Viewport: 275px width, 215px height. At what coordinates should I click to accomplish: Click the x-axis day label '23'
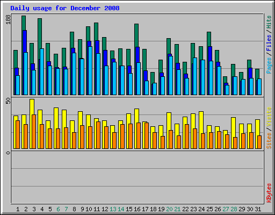(193, 209)
